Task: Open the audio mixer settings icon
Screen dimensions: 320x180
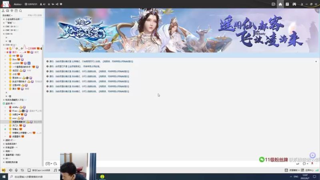Action: (22, 170)
